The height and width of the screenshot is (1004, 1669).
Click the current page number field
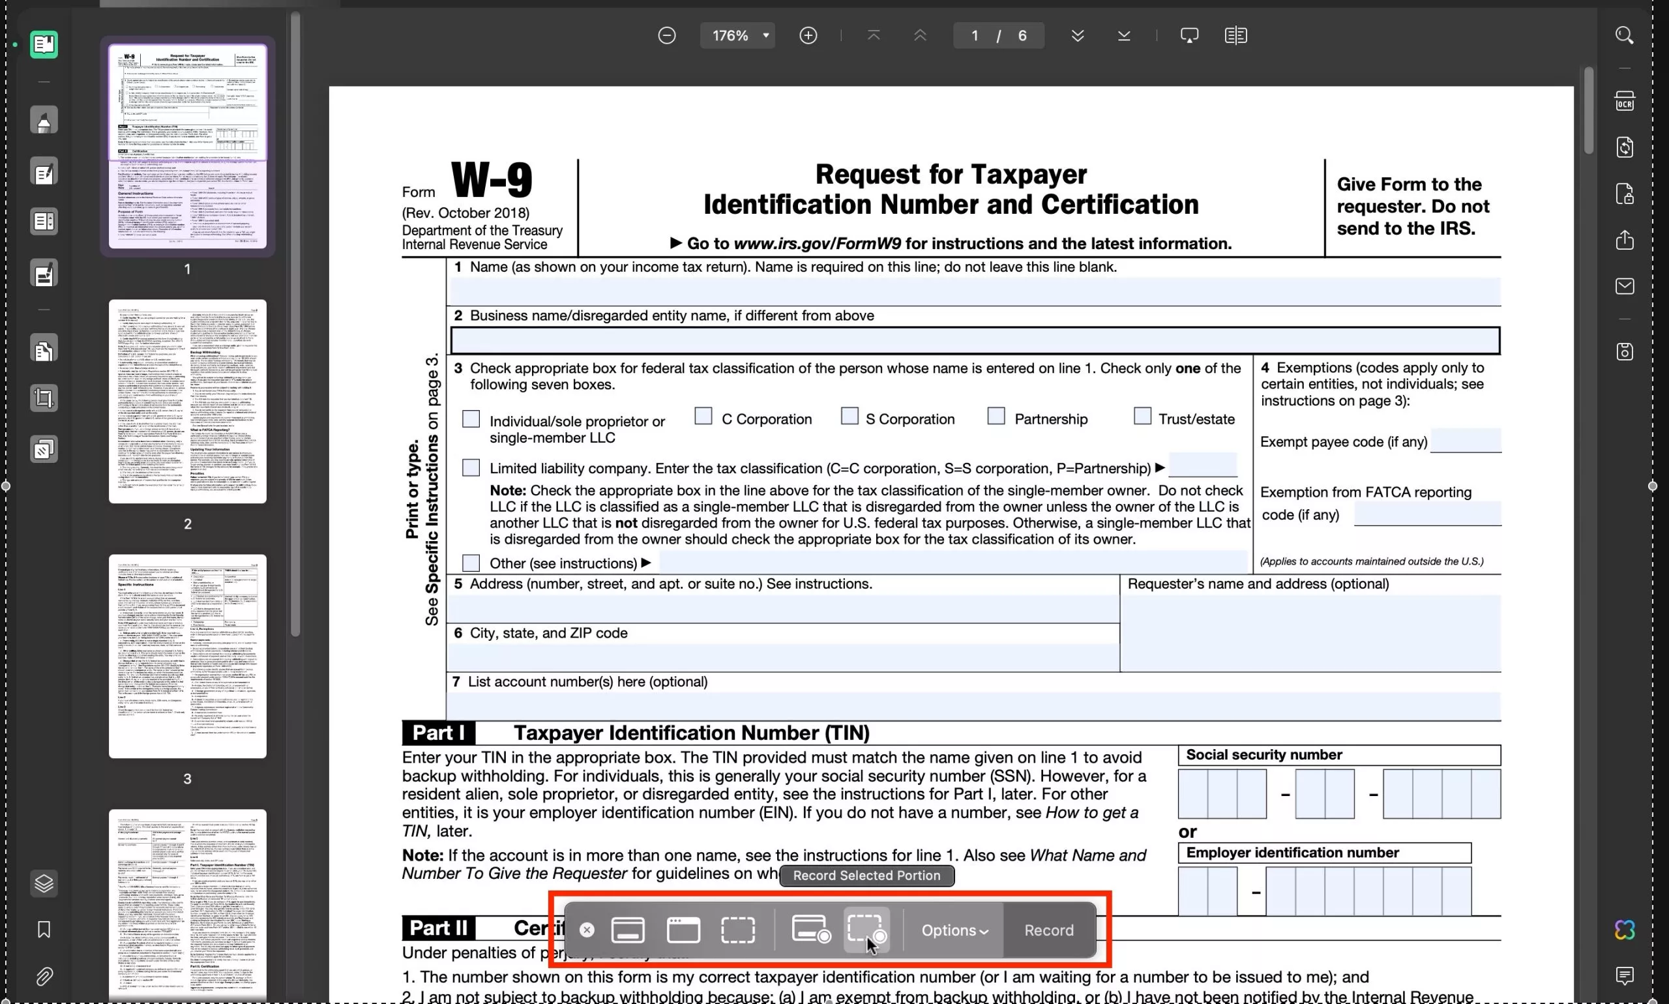click(x=974, y=35)
